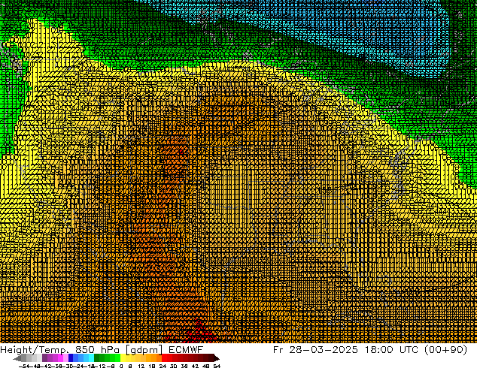The height and width of the screenshot is (368, 477).
Task: Click the dark green legend swatch
Action: click(x=96, y=358)
